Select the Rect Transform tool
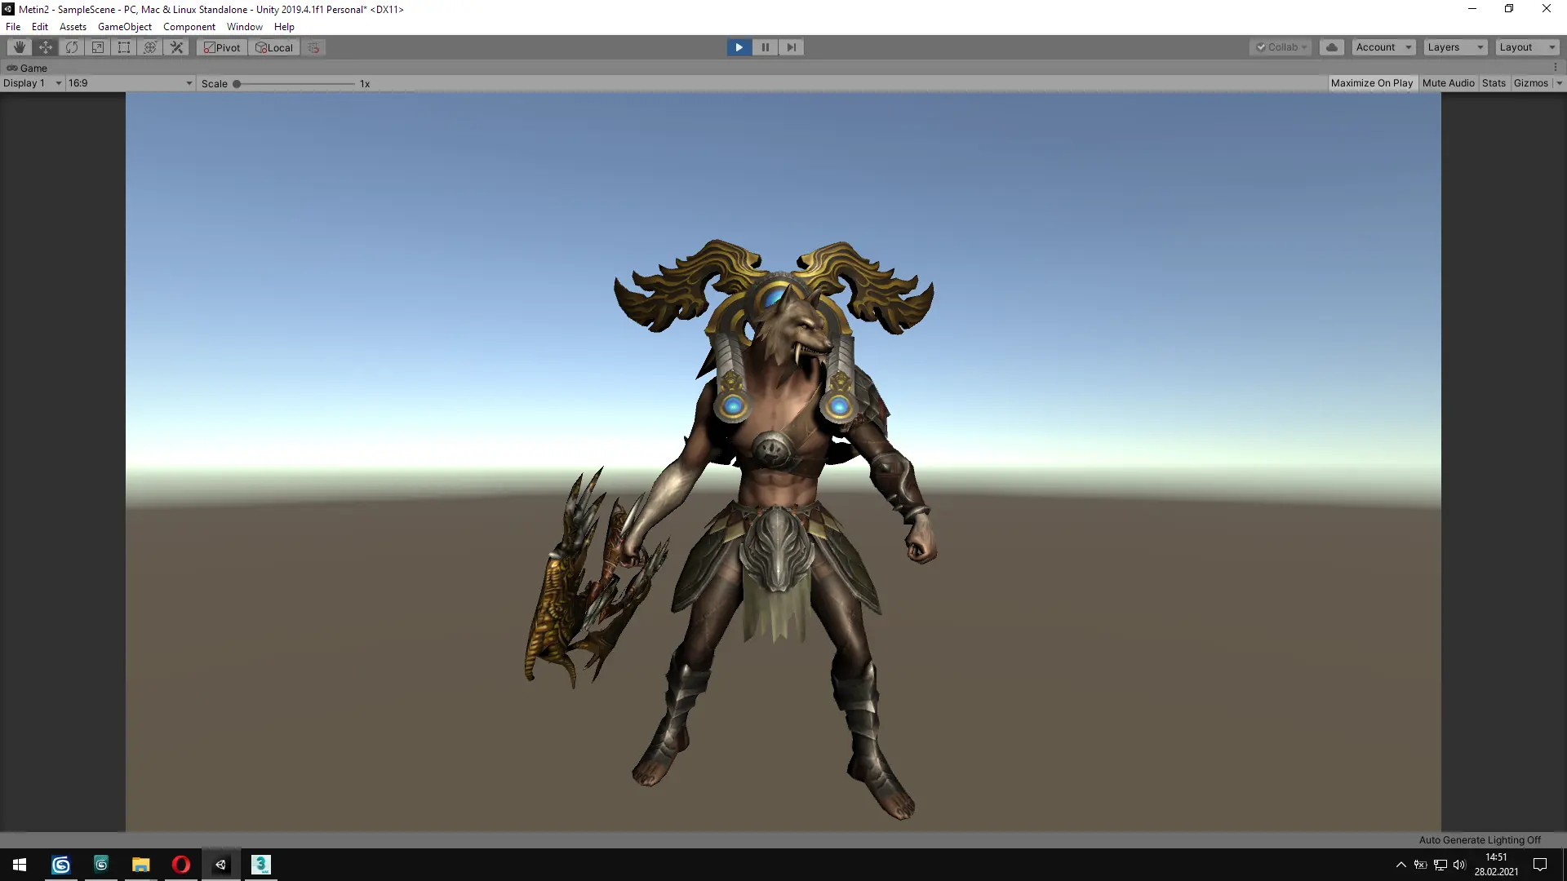 click(x=124, y=47)
